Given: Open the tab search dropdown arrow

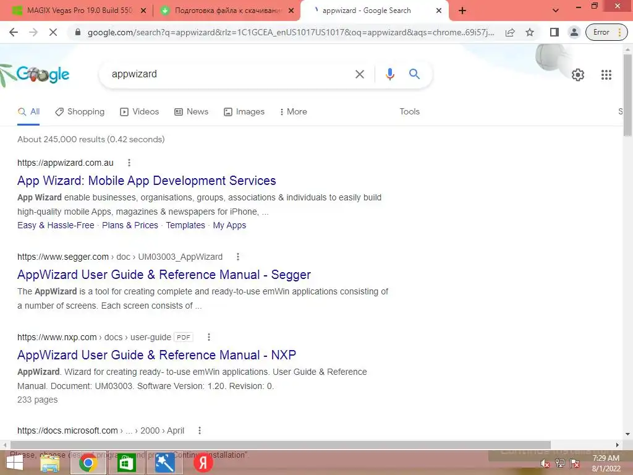Looking at the screenshot, I should (x=556, y=11).
